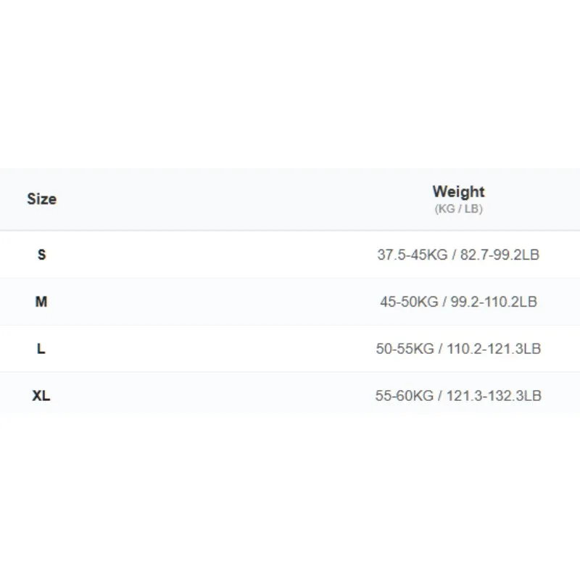Click the empty middle of S row
The height and width of the screenshot is (580, 580).
(x=211, y=254)
